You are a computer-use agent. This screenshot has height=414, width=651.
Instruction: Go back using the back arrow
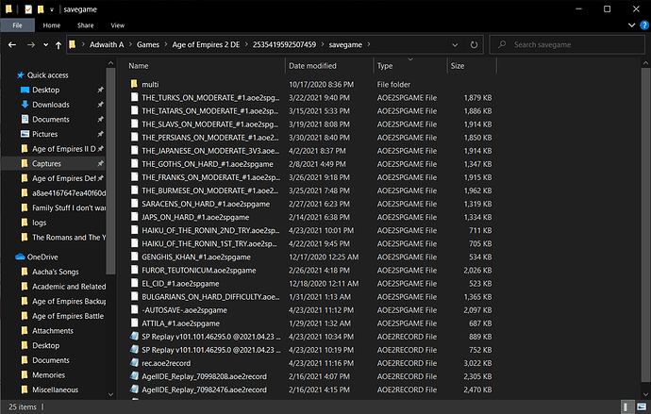click(12, 45)
